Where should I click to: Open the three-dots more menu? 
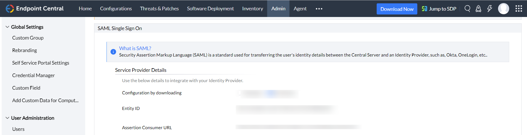pos(319,9)
